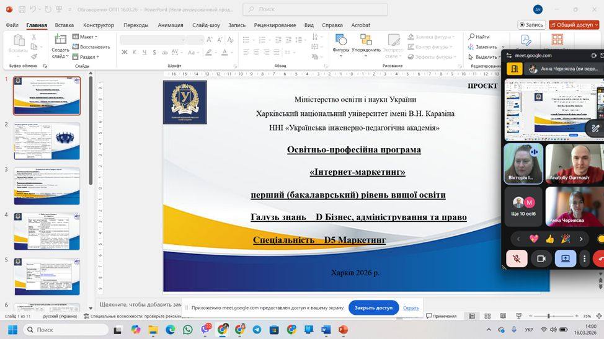Send thumbs up reaction in Meet
Image resolution: width=604 pixels, height=339 pixels.
point(549,239)
